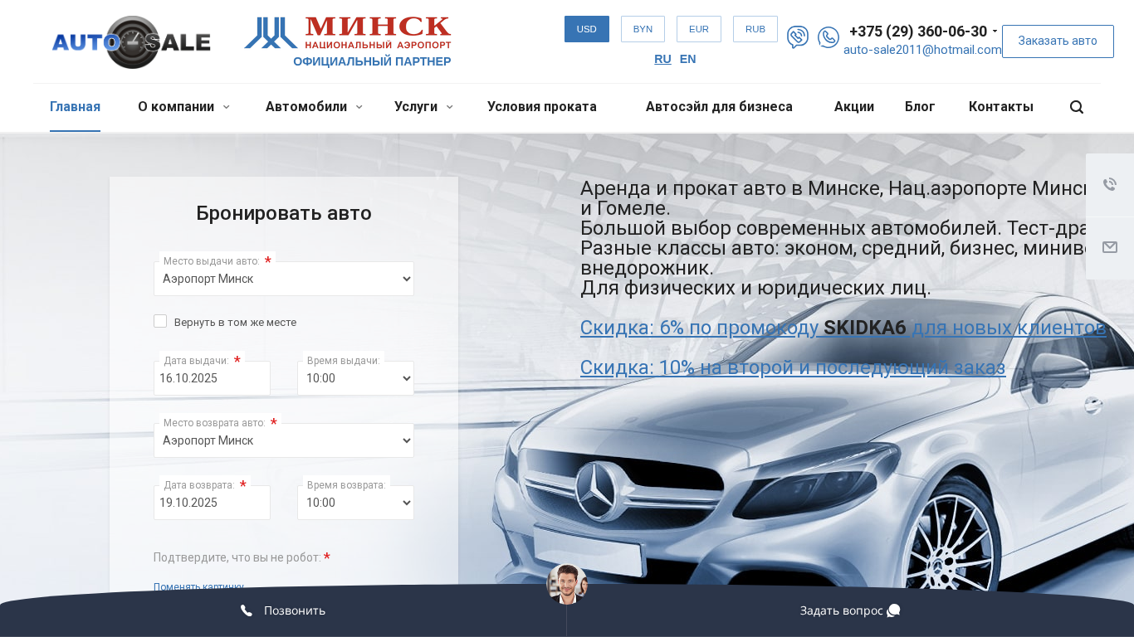This screenshot has width=1134, height=637.
Task: Click the Auto-Sale logo
Action: pyautogui.click(x=131, y=41)
